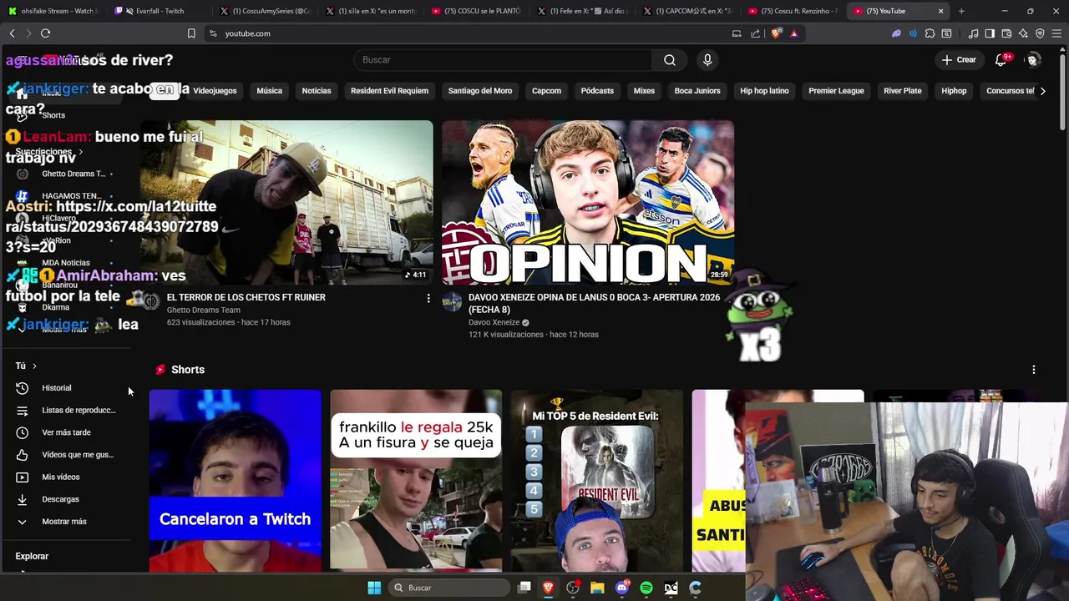The width and height of the screenshot is (1069, 601).
Task: Open Brave Wallet icon
Action: tap(1006, 33)
